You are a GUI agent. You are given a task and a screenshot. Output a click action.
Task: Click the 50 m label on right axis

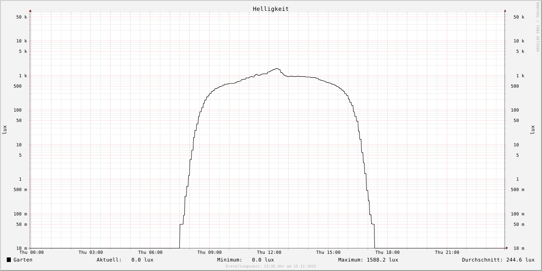(x=519, y=224)
